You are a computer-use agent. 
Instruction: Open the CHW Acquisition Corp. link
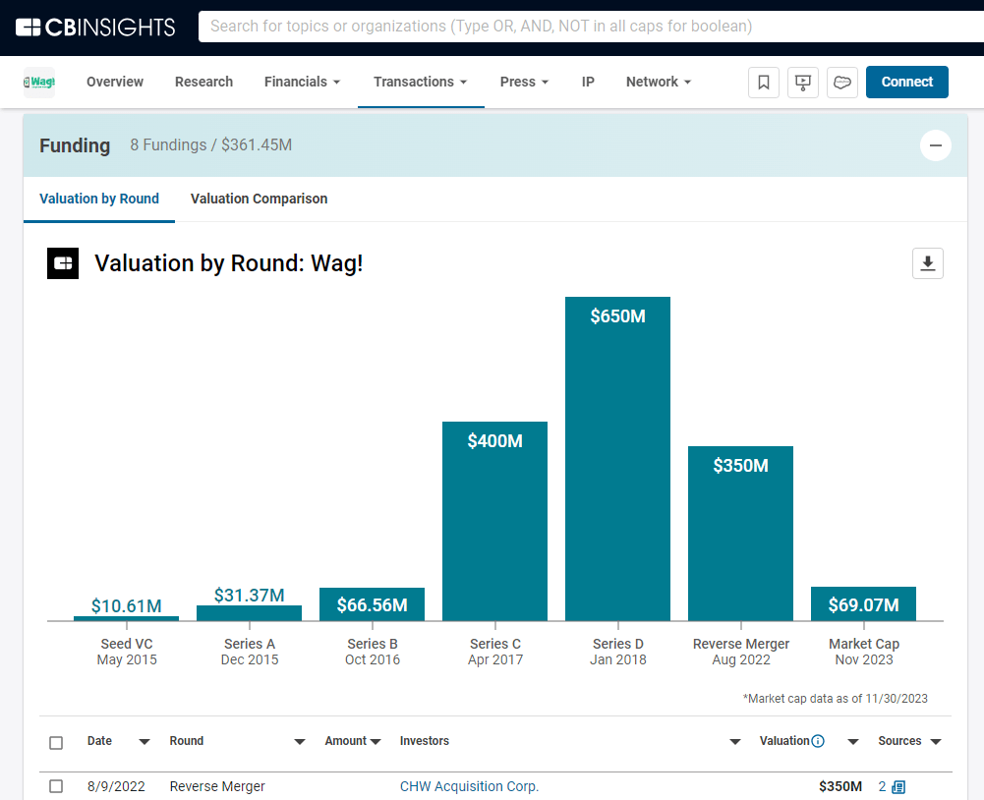click(x=469, y=786)
